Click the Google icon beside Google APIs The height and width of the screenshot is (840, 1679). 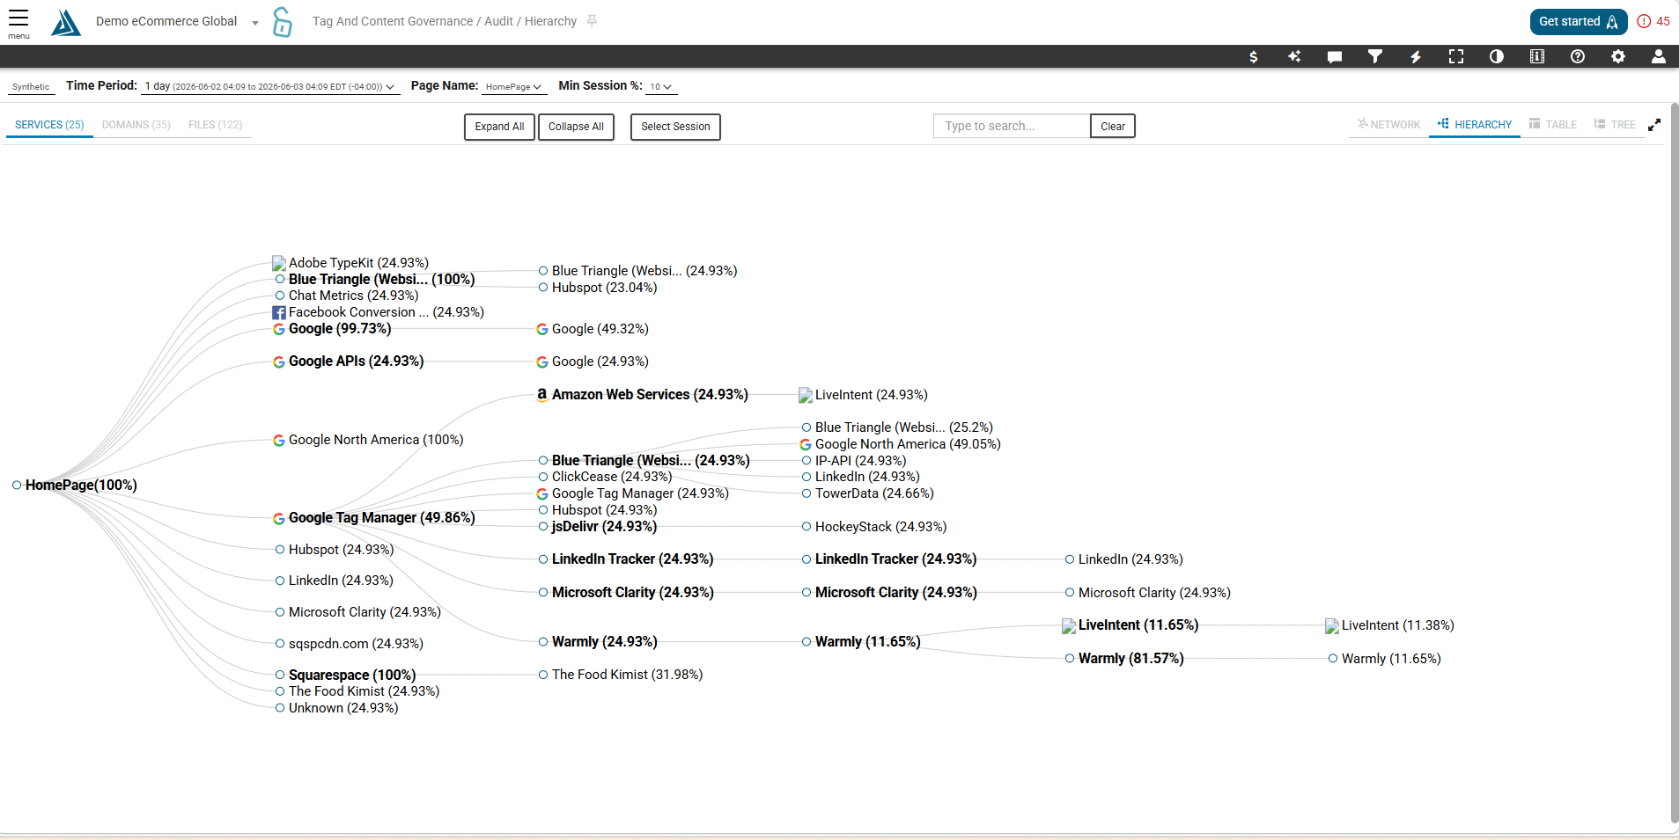coord(279,362)
